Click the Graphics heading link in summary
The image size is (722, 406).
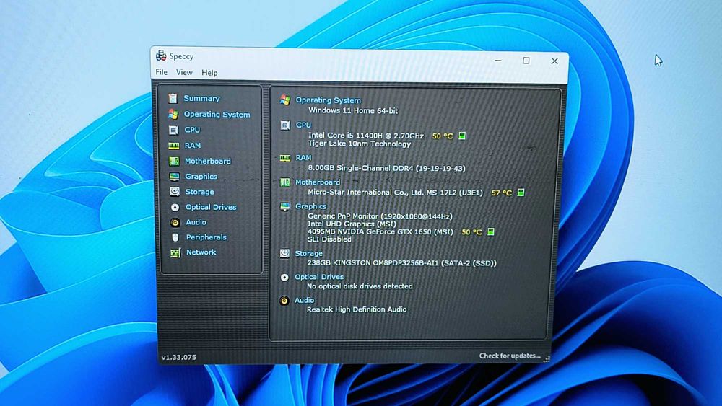point(310,206)
